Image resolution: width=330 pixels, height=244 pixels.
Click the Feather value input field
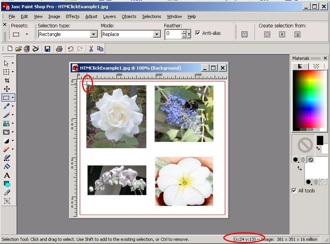173,34
